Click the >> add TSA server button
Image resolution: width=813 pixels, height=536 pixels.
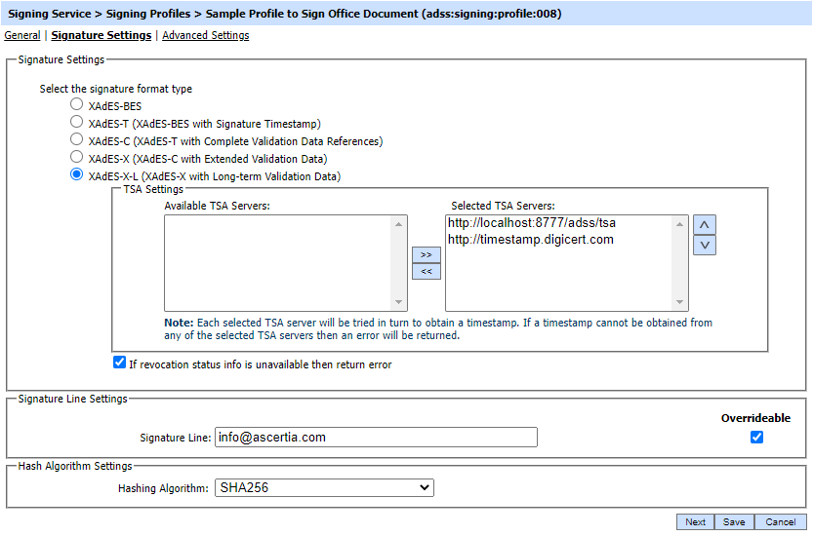(426, 254)
